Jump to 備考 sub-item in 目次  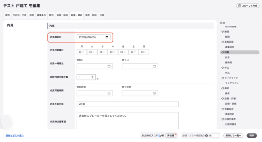pos(227,94)
